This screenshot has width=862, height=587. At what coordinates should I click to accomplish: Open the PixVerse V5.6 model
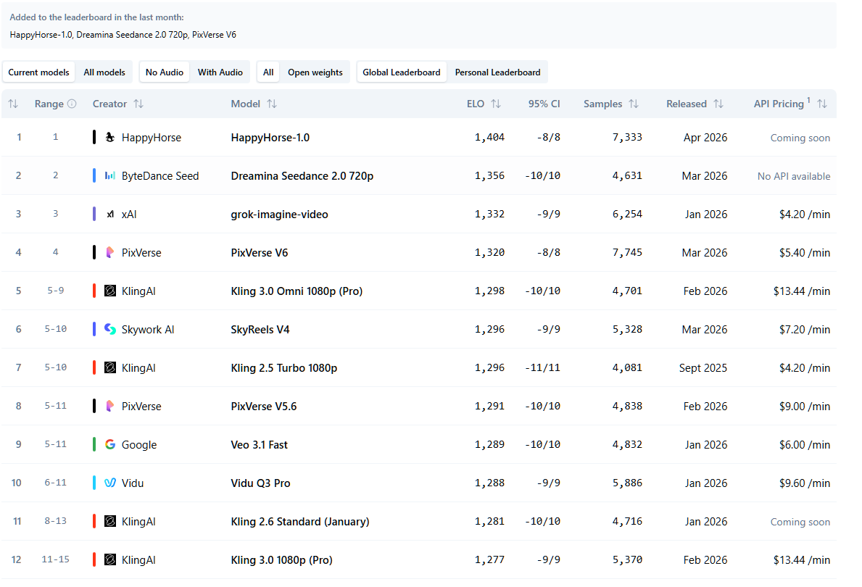click(x=263, y=406)
